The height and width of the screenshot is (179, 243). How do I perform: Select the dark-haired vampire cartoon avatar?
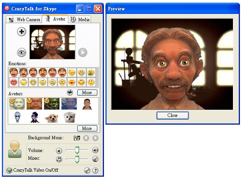34,117
